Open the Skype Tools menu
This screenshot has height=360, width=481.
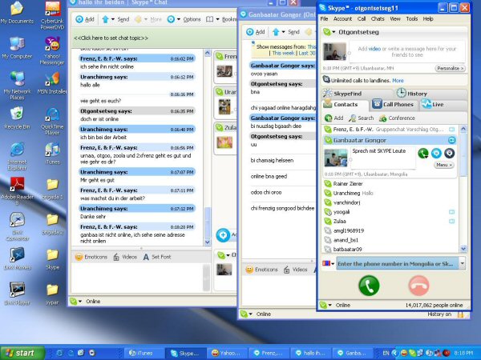pyautogui.click(x=412, y=18)
